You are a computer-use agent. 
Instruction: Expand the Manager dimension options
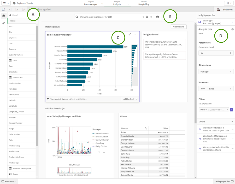(216, 71)
